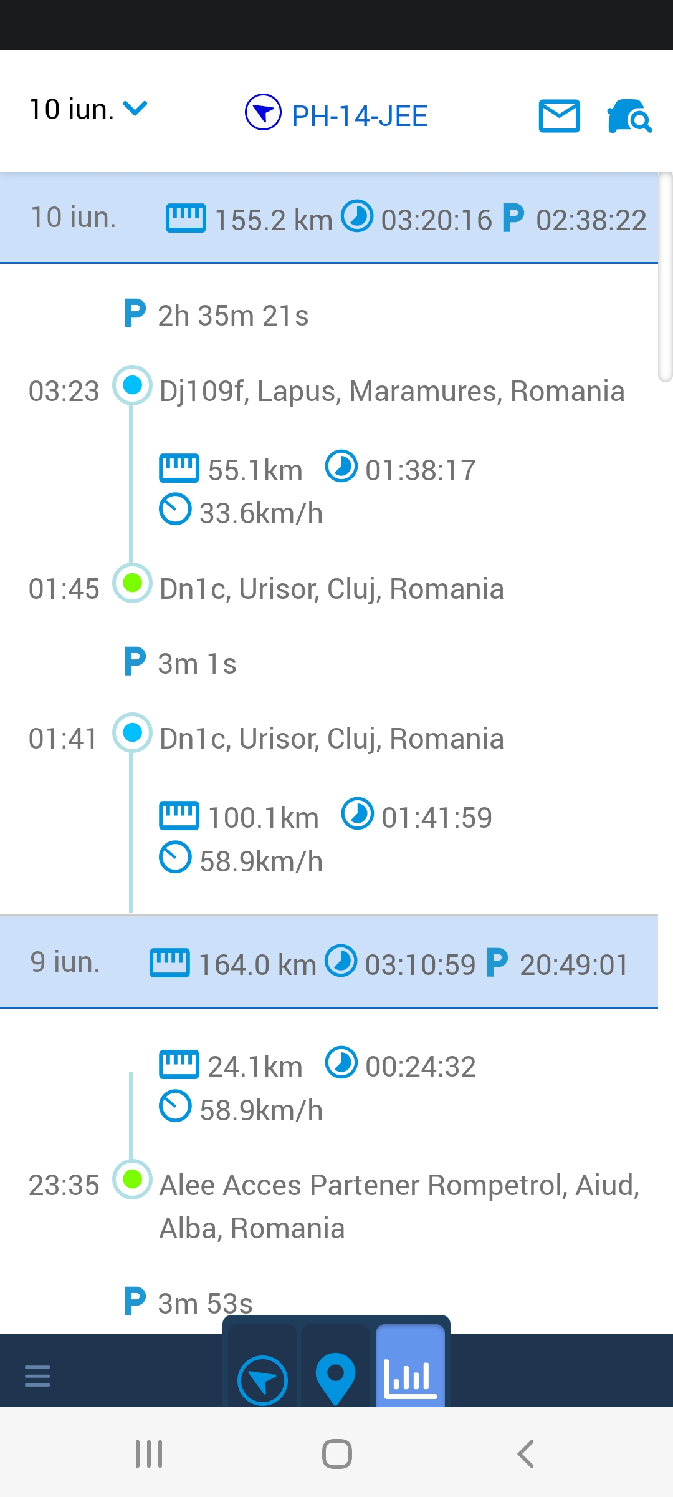The height and width of the screenshot is (1497, 673).
Task: Expand the 10 iun. date dropdown
Action: (88, 109)
